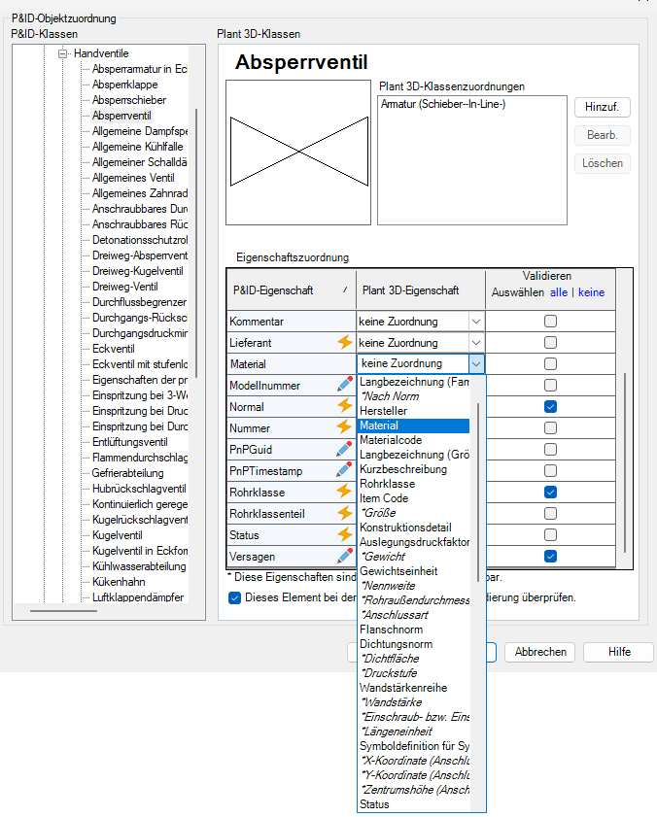Image resolution: width=657 pixels, height=817 pixels.
Task: Select Allgemeines Ventil in the tree
Action: tap(133, 178)
